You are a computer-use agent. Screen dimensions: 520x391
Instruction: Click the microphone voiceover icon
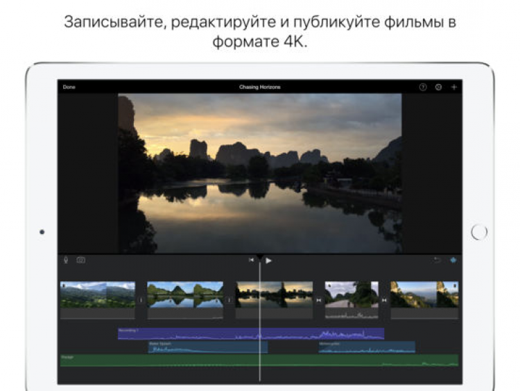pyautogui.click(x=66, y=260)
